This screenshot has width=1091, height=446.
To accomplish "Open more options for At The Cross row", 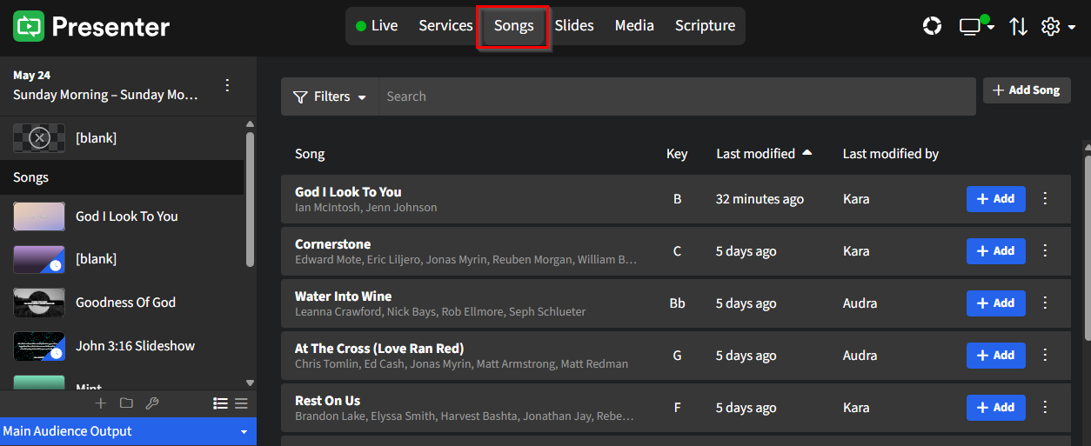I will tap(1045, 356).
